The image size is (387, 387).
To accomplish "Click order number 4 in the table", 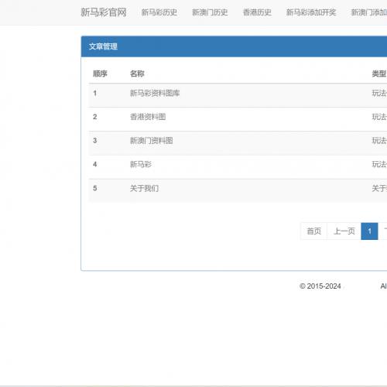I will tap(95, 164).
